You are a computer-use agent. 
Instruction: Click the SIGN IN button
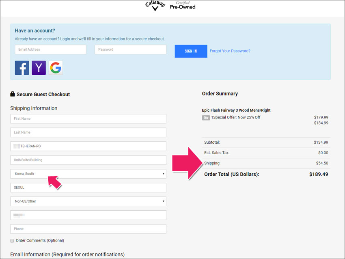pos(191,51)
